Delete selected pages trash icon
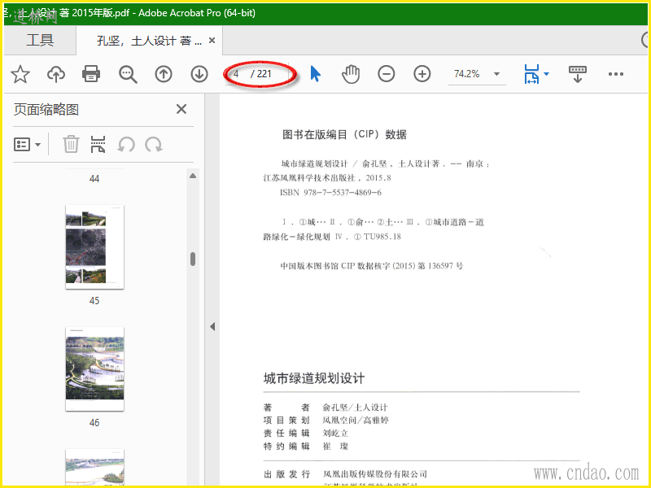The height and width of the screenshot is (488, 651). [x=71, y=145]
